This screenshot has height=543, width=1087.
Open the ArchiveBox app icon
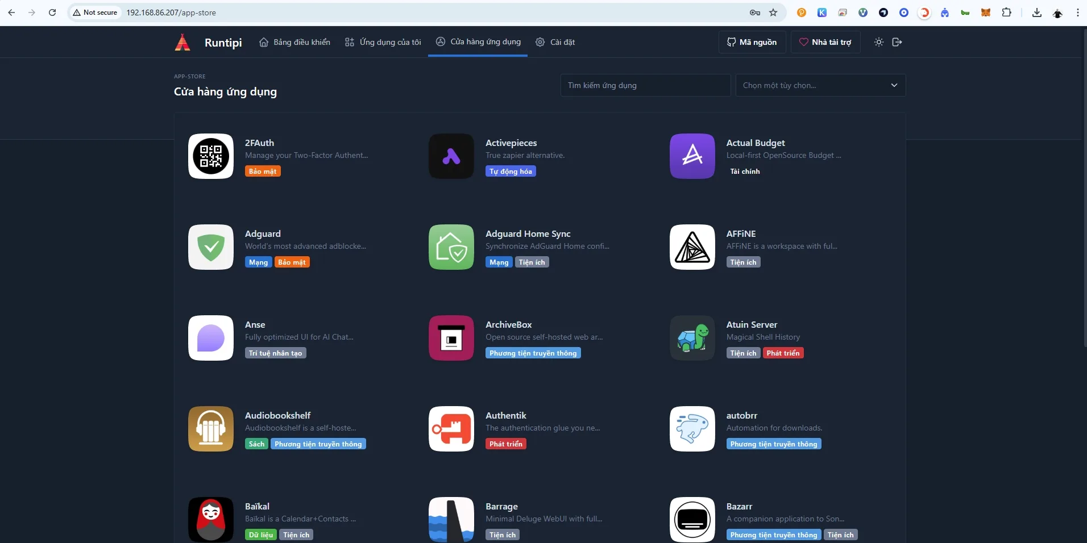[451, 338]
